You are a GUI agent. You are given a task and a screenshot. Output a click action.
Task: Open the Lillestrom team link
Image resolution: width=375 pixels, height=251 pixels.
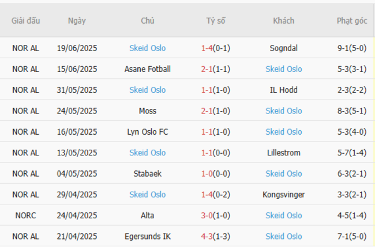tap(283, 153)
